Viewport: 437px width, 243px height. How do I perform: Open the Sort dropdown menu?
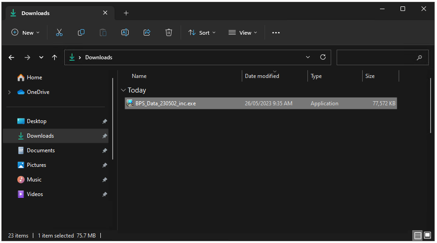click(x=202, y=33)
